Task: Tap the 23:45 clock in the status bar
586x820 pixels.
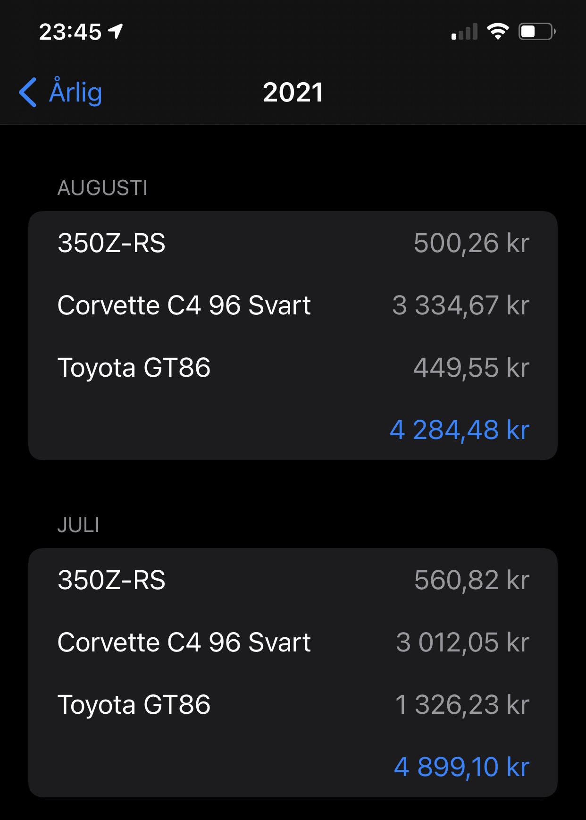Action: point(70,32)
